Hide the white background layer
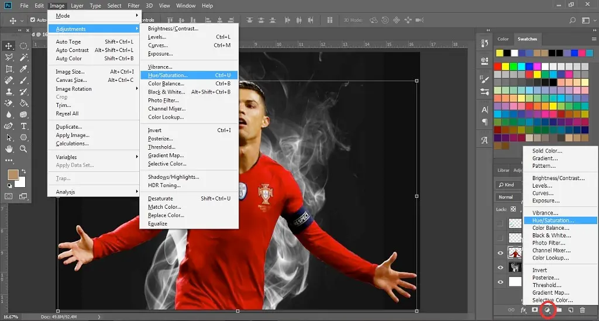Image resolution: width=599 pixels, height=321 pixels. (501, 282)
